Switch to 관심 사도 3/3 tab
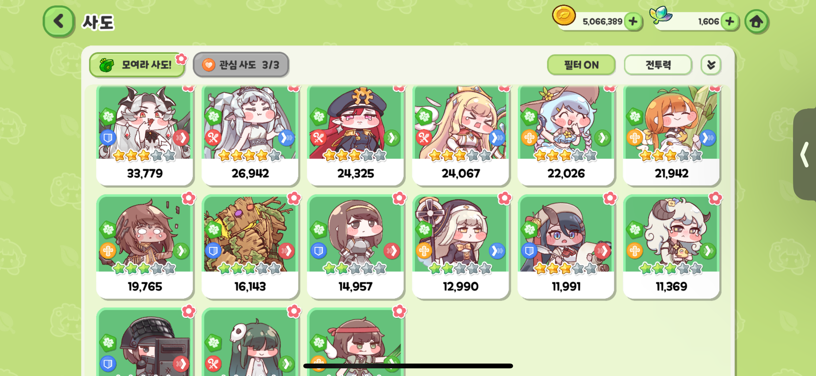The image size is (816, 376). point(241,65)
